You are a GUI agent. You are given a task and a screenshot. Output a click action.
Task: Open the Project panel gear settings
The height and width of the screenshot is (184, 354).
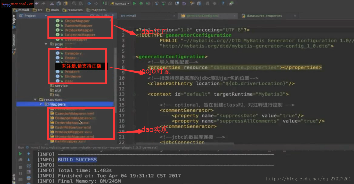click(106, 16)
